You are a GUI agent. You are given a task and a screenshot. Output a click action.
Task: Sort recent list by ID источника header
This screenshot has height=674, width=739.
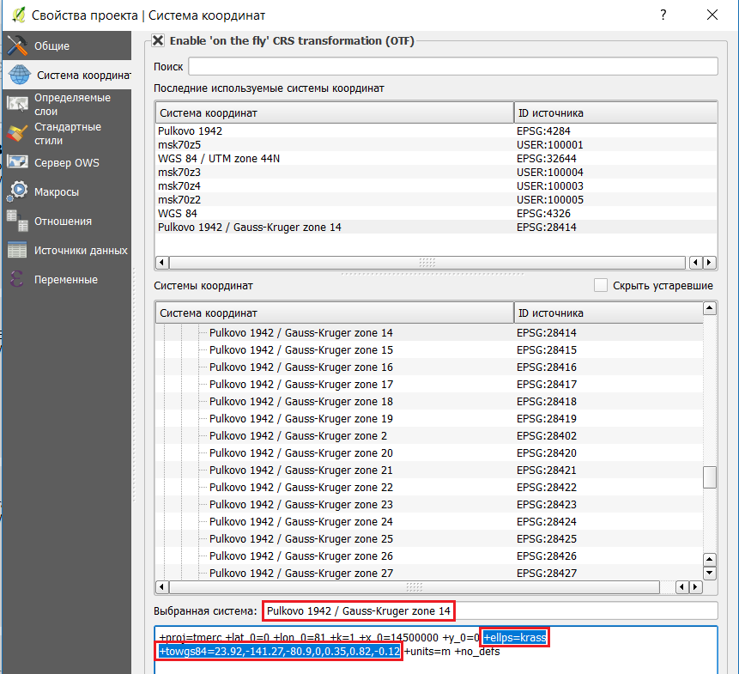pyautogui.click(x=615, y=113)
